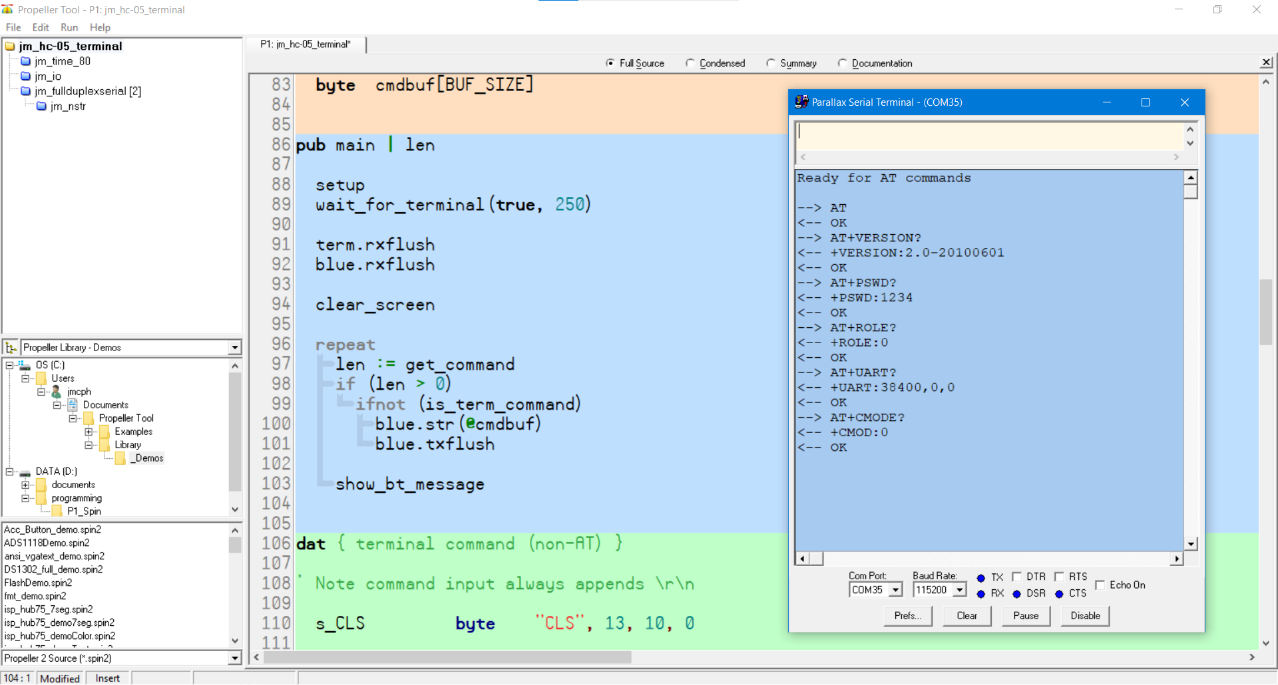
Task: Enable the Echo On checkbox
Action: [1100, 585]
